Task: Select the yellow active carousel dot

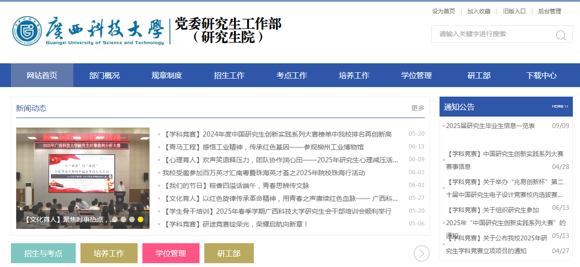Action: (x=140, y=219)
